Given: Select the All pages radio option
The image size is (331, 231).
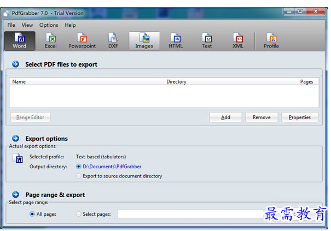Looking at the screenshot, I should [x=32, y=214].
